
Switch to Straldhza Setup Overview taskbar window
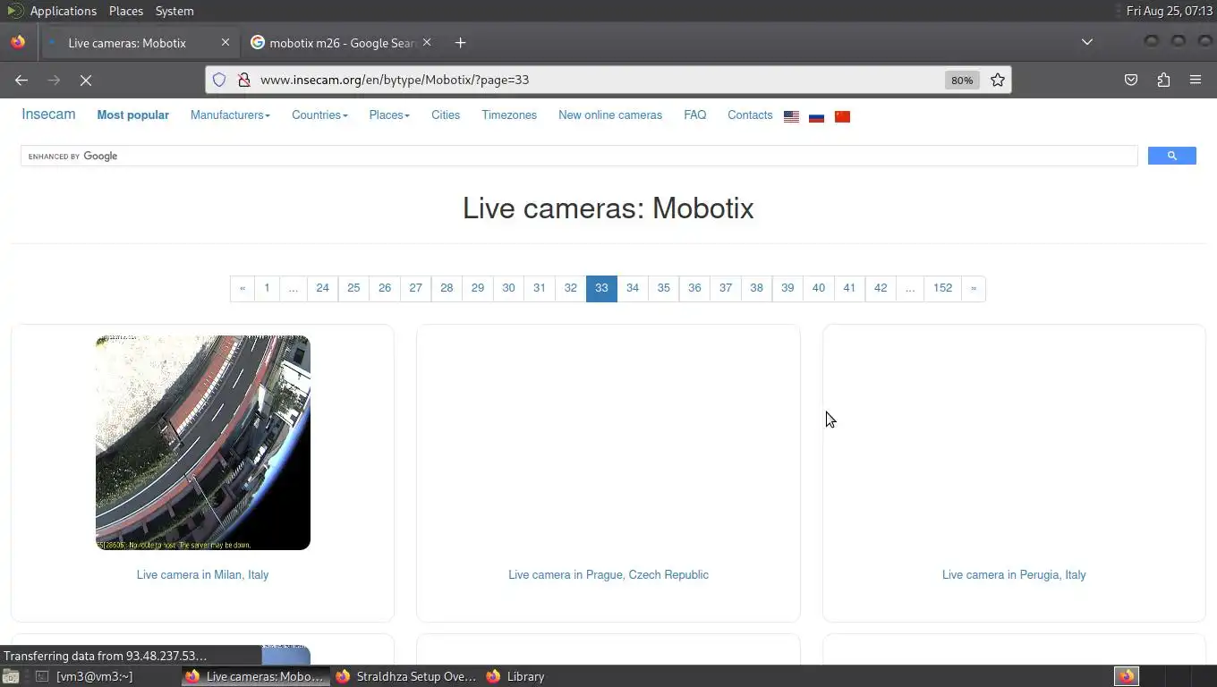point(406,676)
